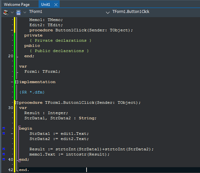The image size is (200, 173).
Task: Click the '{$R *.dfm}' directive
Action: (x=32, y=92)
